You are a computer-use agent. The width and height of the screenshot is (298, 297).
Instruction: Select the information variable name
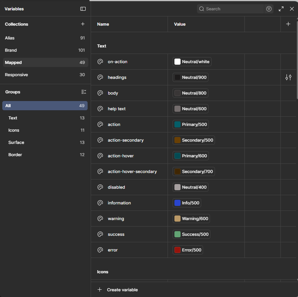point(119,203)
